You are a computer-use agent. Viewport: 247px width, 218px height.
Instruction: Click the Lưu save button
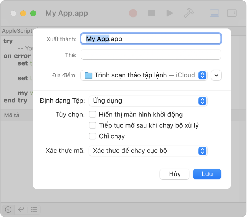(207, 174)
